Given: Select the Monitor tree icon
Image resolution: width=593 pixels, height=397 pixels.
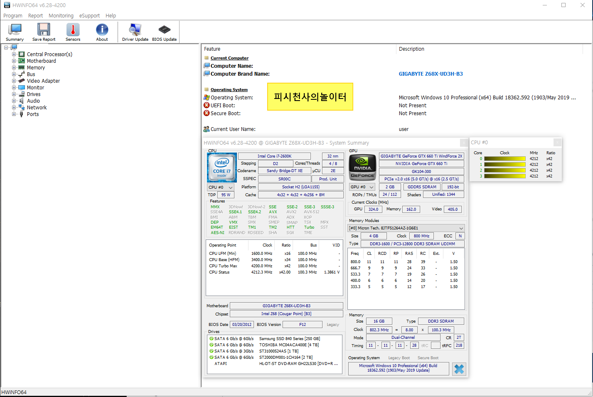Looking at the screenshot, I should point(22,88).
